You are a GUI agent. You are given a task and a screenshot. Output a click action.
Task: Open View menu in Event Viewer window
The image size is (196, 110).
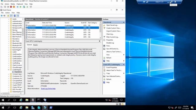(13, 13)
